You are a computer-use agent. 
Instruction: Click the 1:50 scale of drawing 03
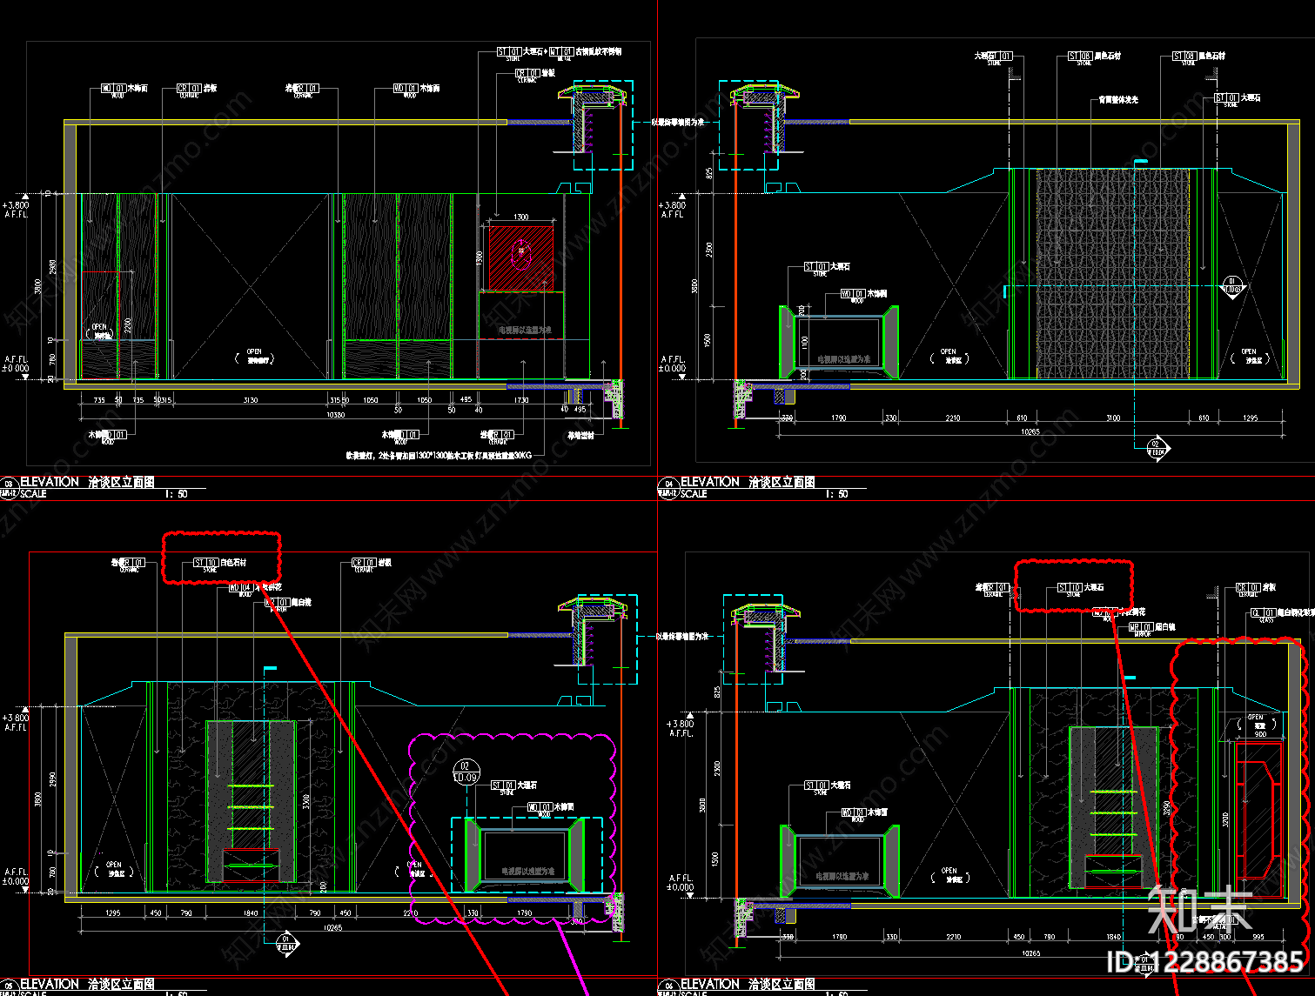(x=177, y=494)
